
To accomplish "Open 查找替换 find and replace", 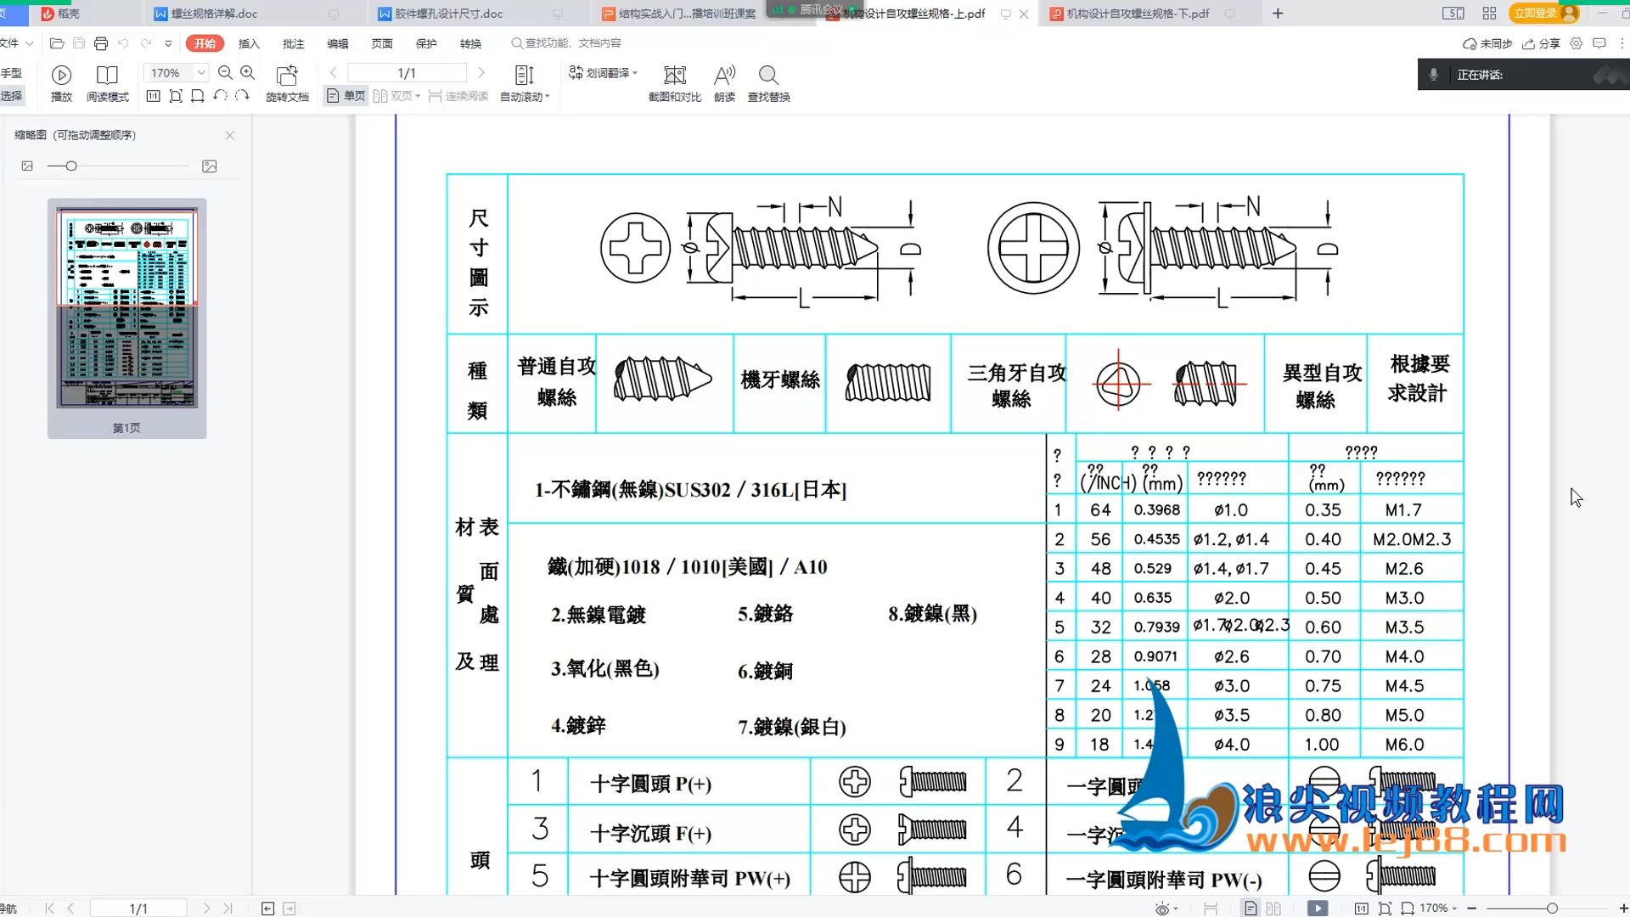I will 768,83.
